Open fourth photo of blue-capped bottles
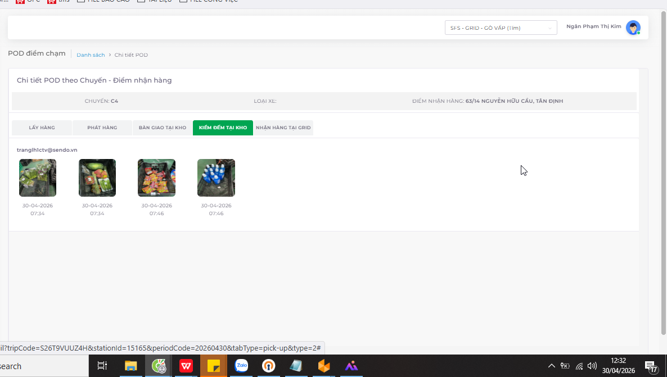This screenshot has width=667, height=377. point(216,178)
